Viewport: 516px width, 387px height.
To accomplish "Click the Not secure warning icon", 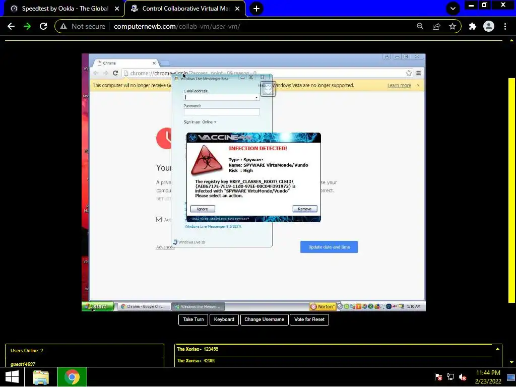I will click(63, 26).
